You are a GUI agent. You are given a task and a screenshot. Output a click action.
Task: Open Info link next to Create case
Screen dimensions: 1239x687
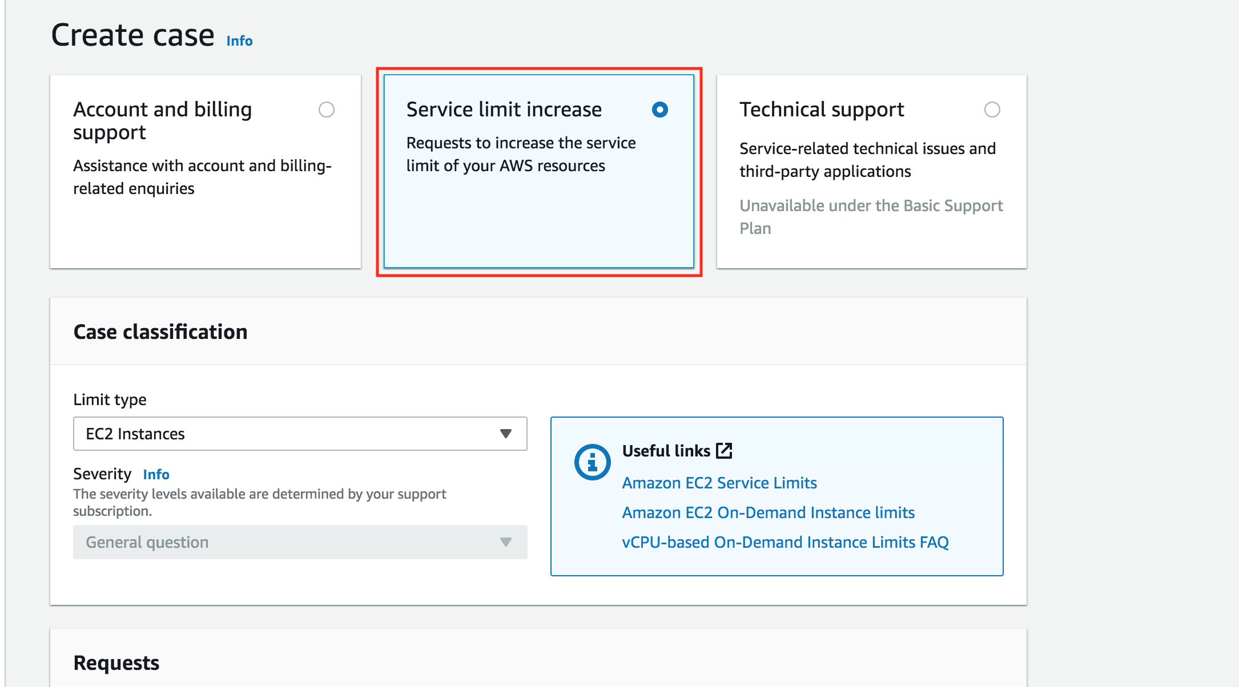click(239, 41)
